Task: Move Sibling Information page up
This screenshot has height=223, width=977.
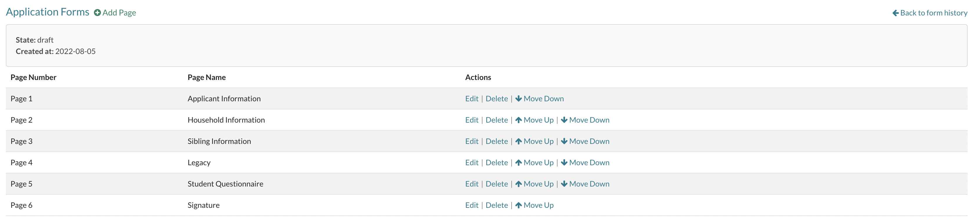Action: [x=534, y=141]
